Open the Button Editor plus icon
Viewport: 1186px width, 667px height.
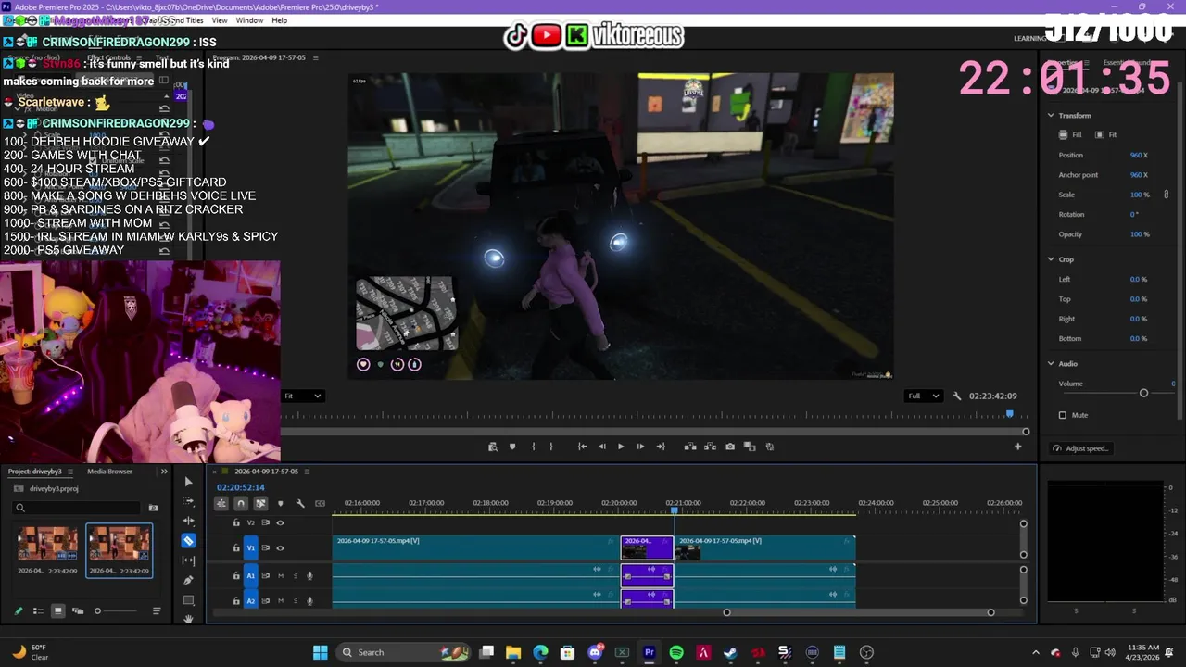1017,447
